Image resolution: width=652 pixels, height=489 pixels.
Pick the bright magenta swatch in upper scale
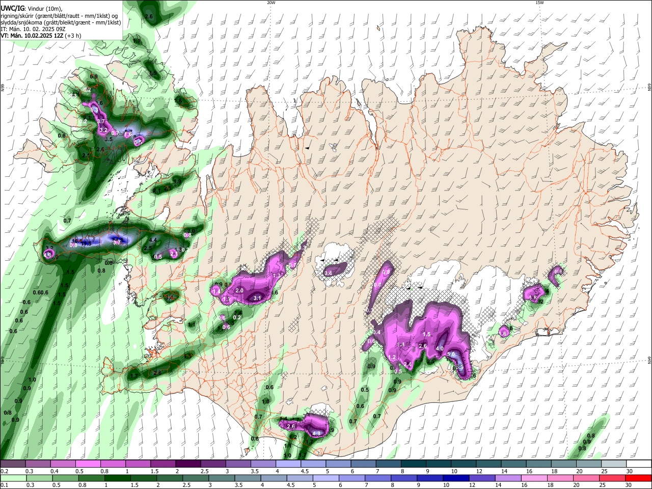tap(87, 464)
